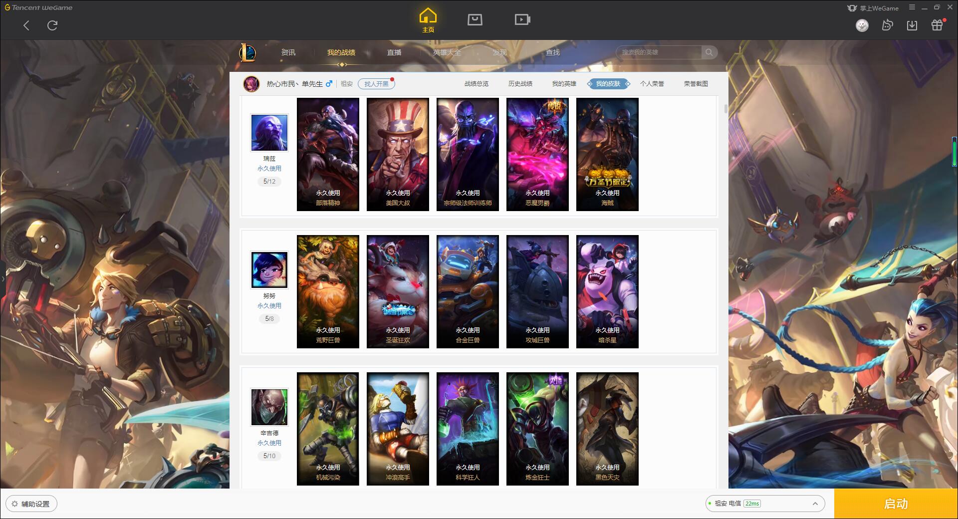The height and width of the screenshot is (519, 958).
Task: Open the 合金巨兽 skin card
Action: point(468,291)
